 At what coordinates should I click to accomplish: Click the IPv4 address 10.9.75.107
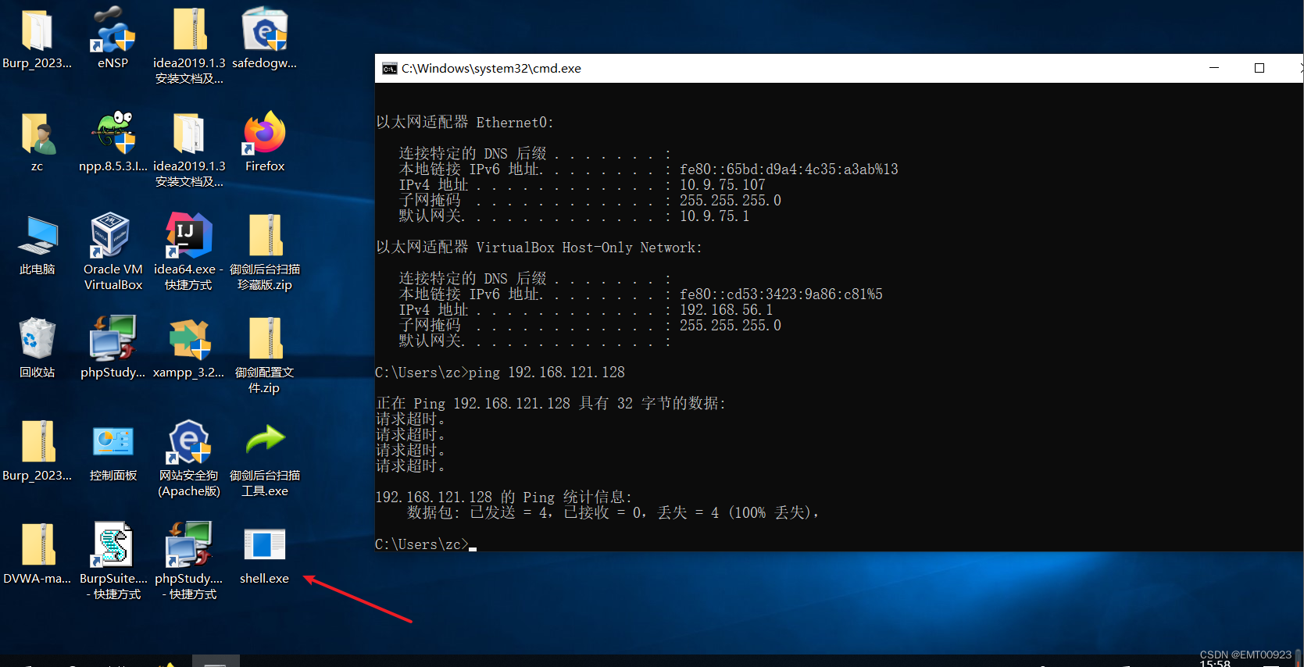723,185
